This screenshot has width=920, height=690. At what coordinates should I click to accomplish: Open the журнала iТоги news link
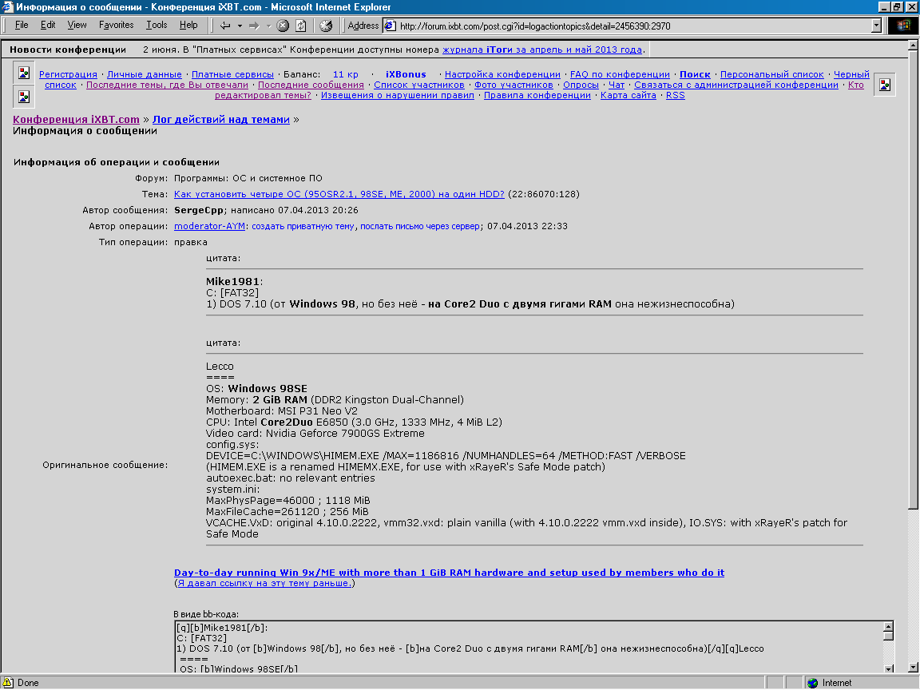point(542,50)
